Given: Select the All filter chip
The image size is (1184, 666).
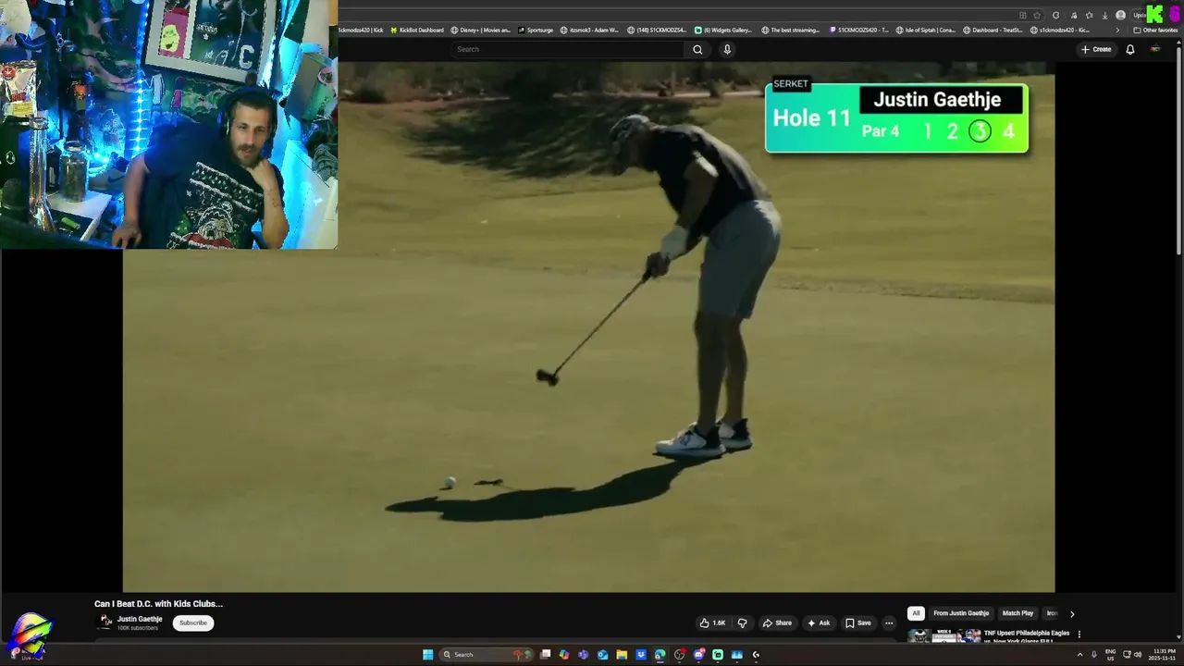Looking at the screenshot, I should (x=916, y=613).
